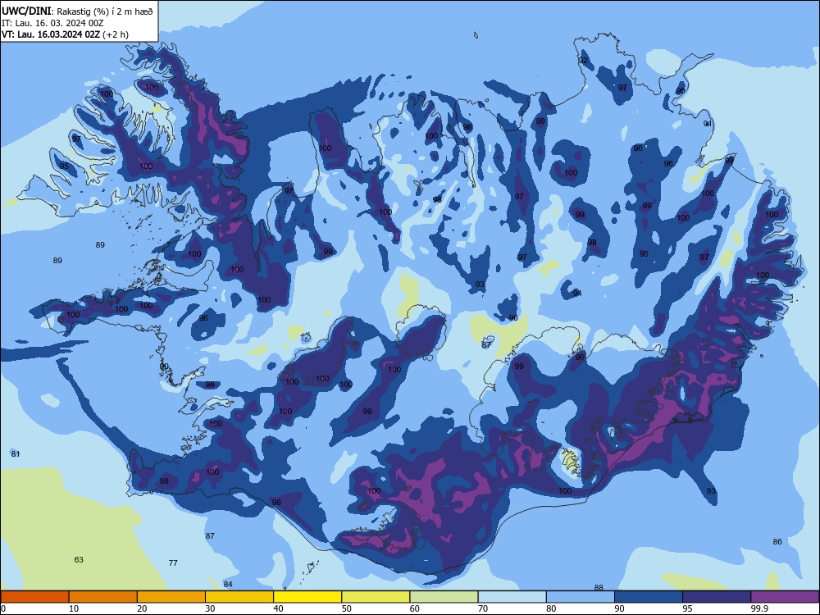Click the valid time line 'VT: Lau. 16.03.2024 02Z (+2 h)'
Image resolution: width=820 pixels, height=615 pixels.
click(65, 34)
